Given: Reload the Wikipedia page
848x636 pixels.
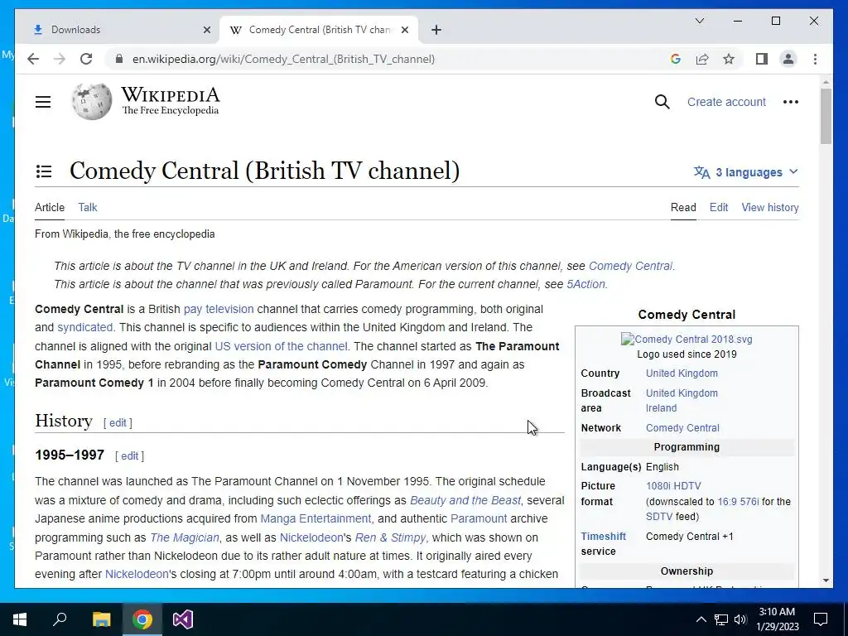Looking at the screenshot, I should coord(86,59).
